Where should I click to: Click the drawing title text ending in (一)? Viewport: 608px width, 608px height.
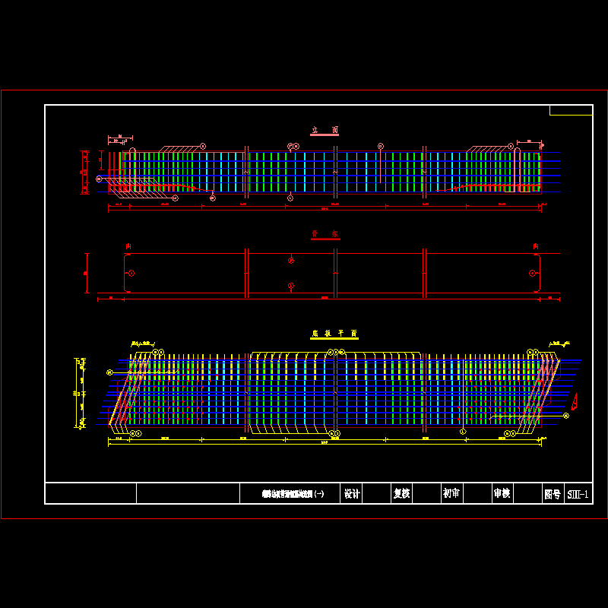[x=293, y=493]
